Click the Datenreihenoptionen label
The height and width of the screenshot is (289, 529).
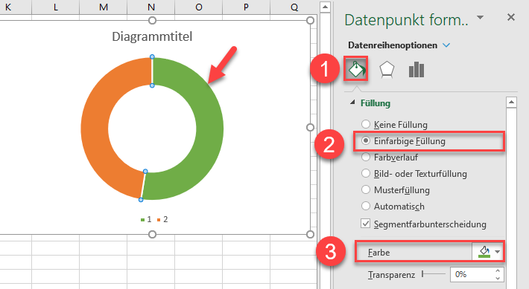coord(393,45)
